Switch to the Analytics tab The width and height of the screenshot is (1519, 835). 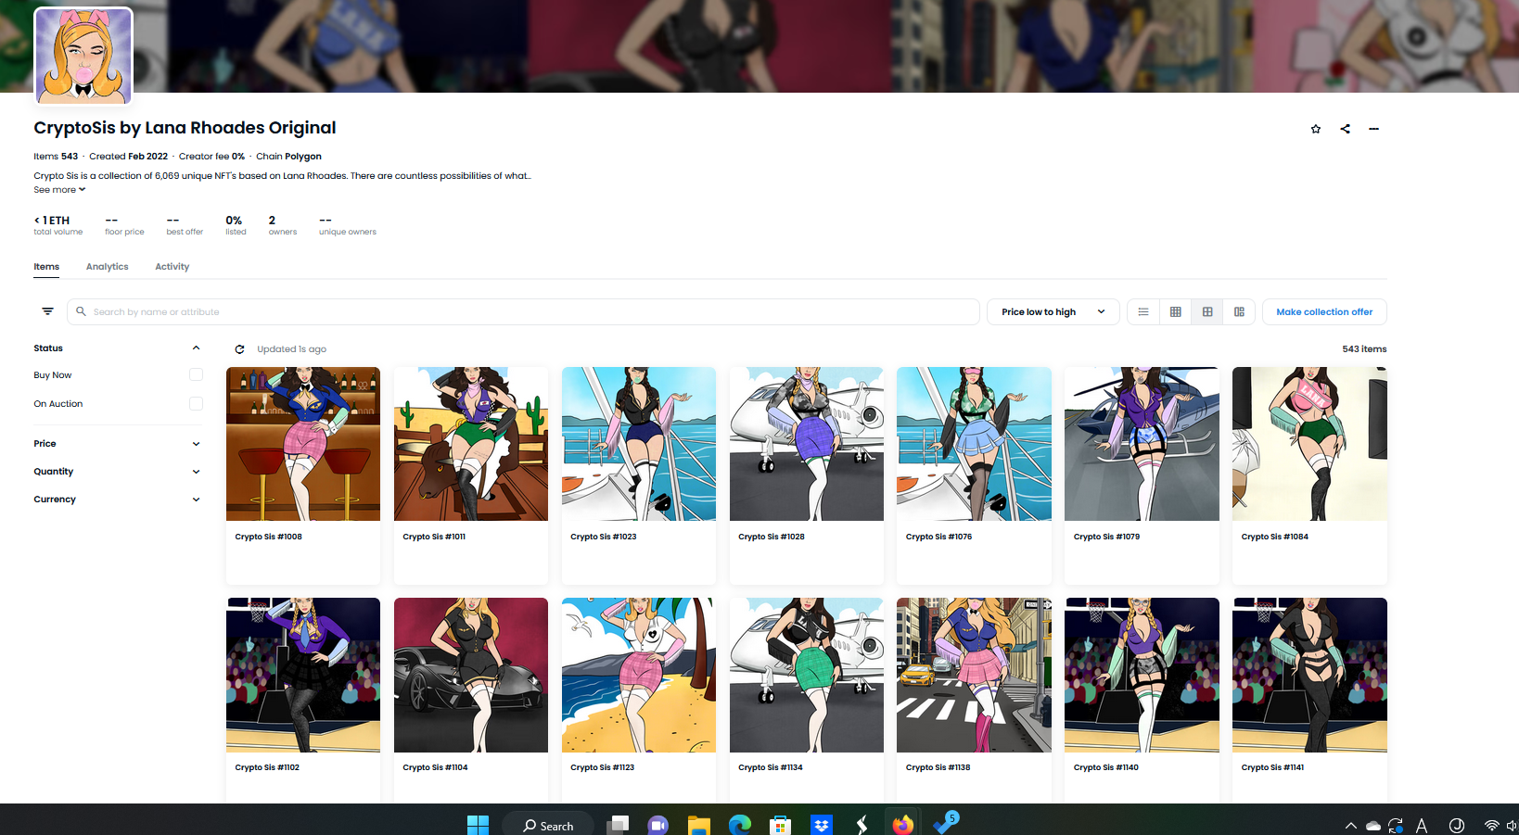pyautogui.click(x=108, y=267)
